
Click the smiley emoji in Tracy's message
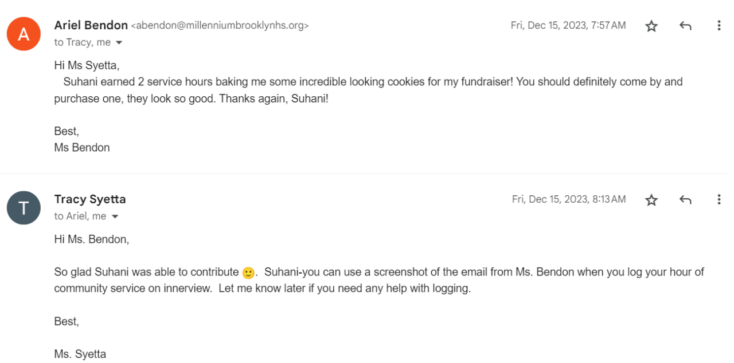(248, 273)
